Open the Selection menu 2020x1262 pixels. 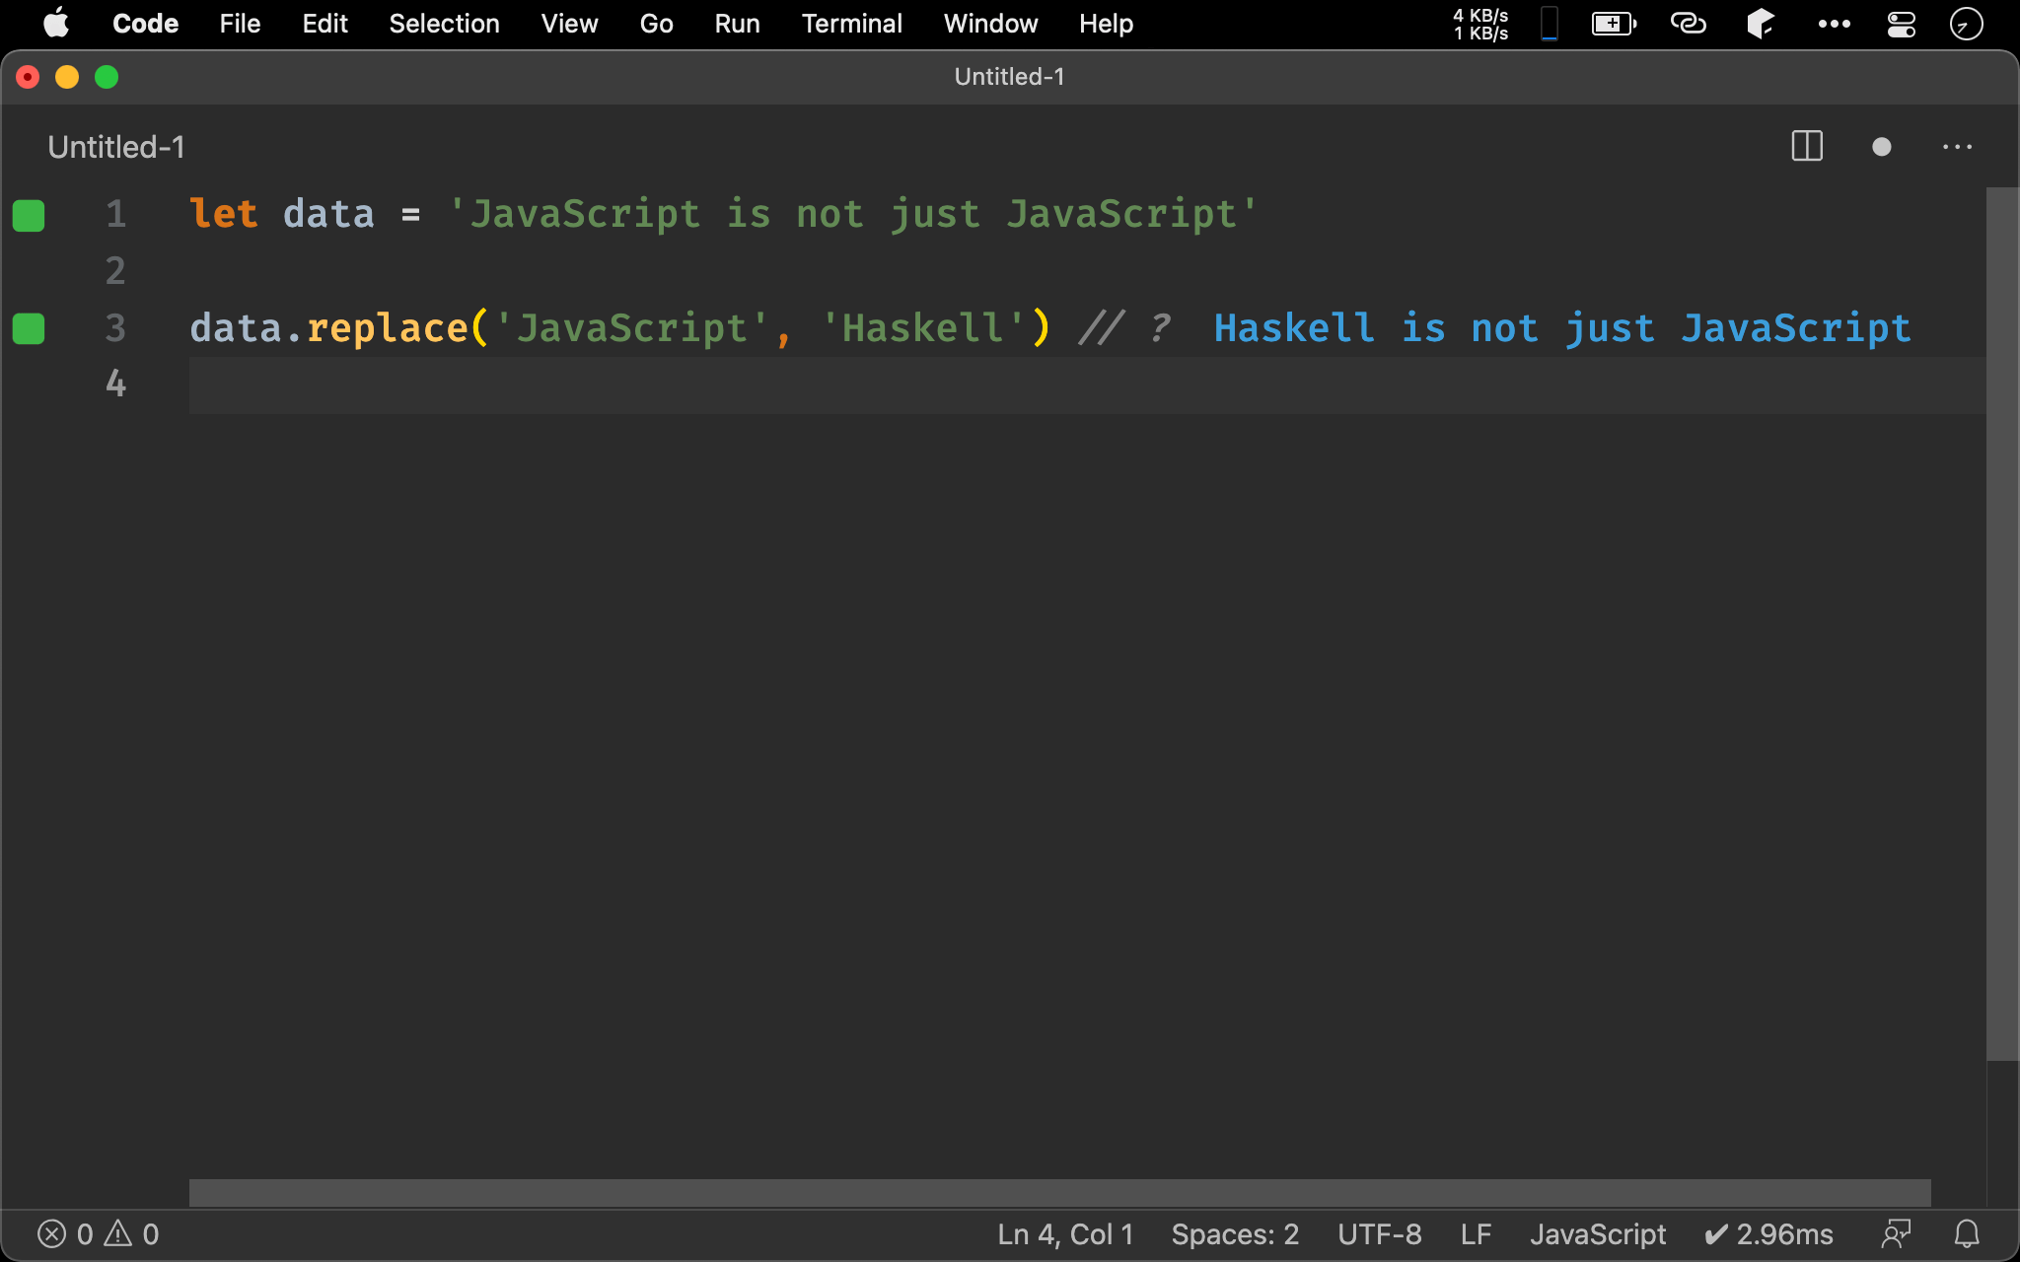click(444, 24)
